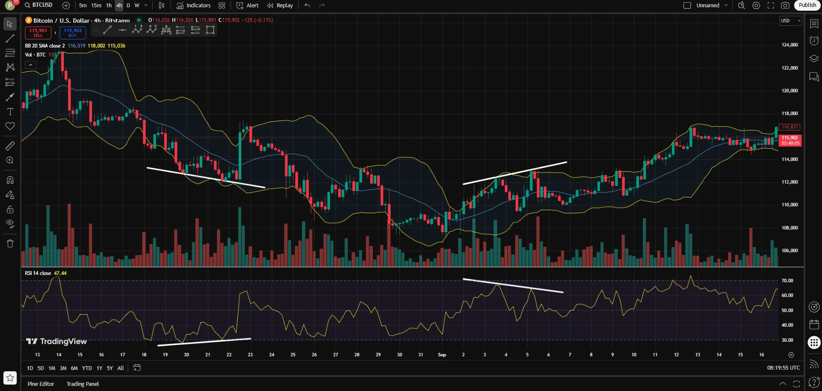Open the Pine Editor tab
822x391 pixels.
41,384
